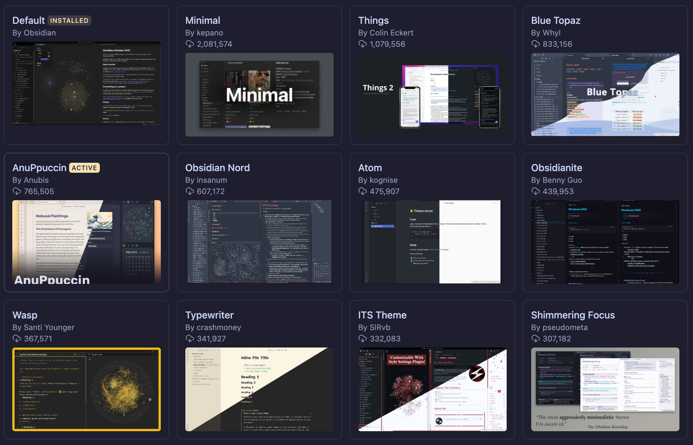Click the download icon under Things theme
The image size is (693, 445).
[363, 44]
